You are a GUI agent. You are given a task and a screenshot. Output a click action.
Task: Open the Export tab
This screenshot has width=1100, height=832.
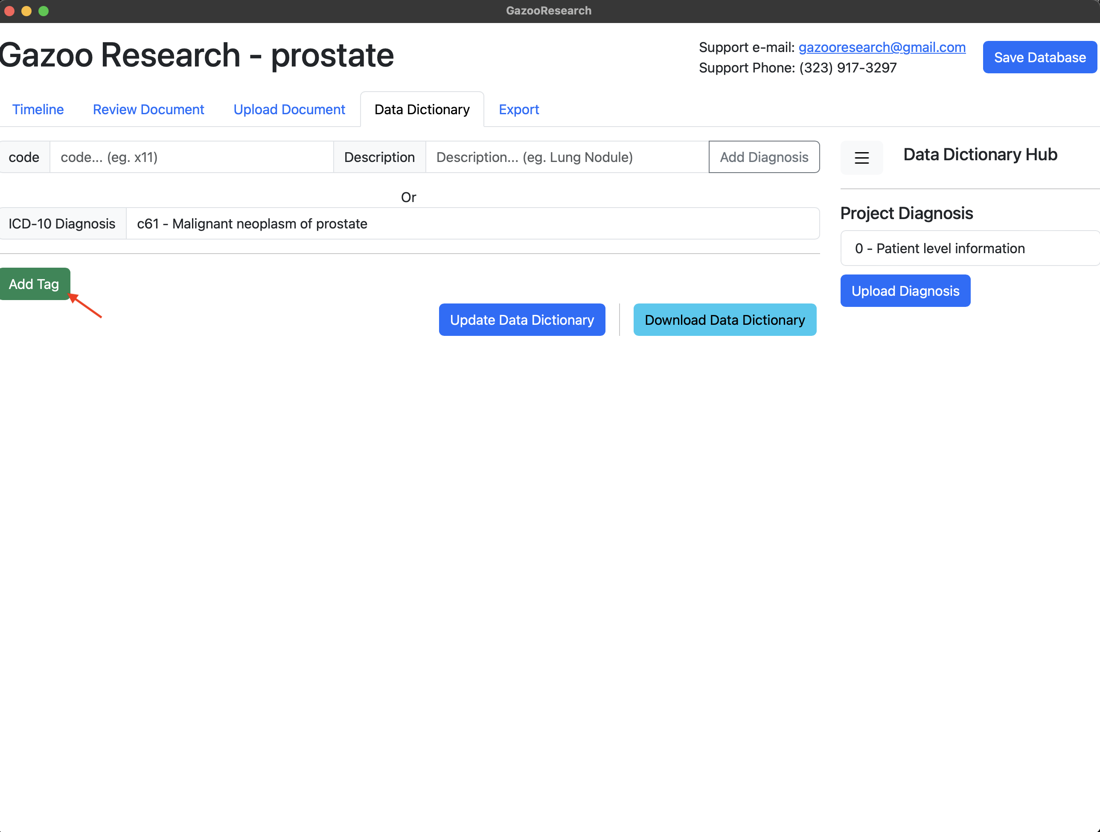coord(519,109)
